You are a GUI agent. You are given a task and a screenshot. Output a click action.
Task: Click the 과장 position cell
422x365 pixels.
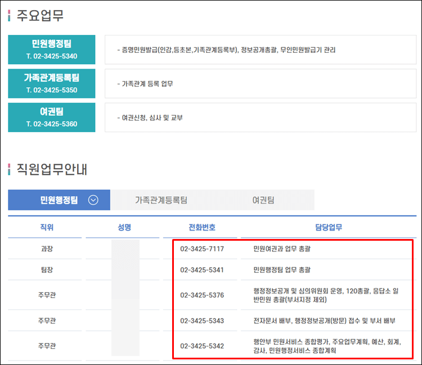pyautogui.click(x=47, y=249)
